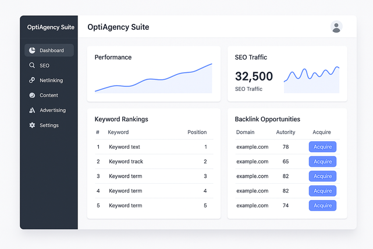Click the OptiAgency Suite header title

click(118, 27)
